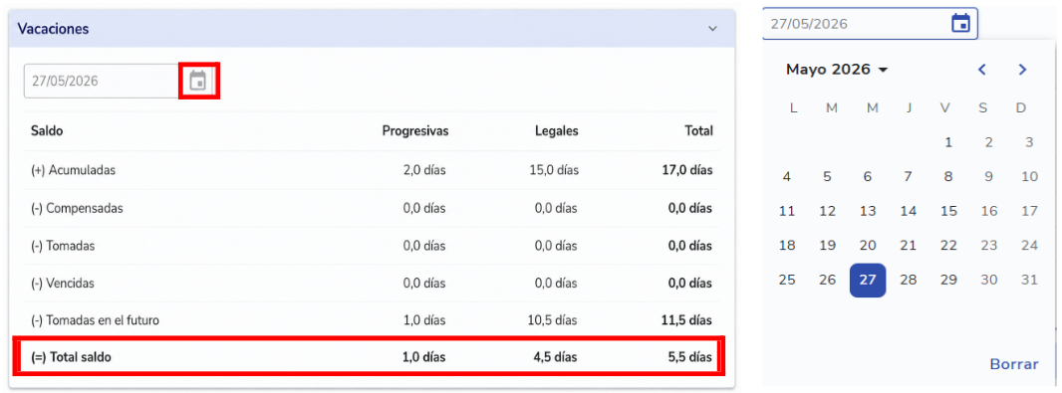
Task: Select day 30 in the calendar
Action: [x=989, y=280]
